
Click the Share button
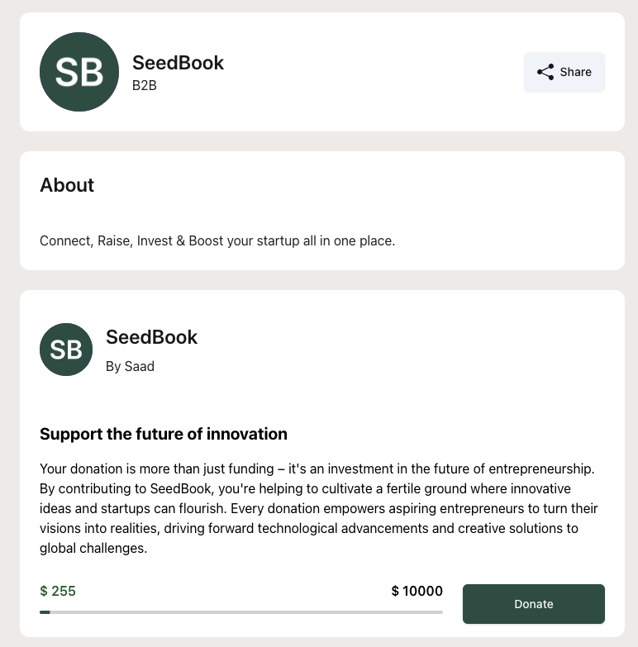564,72
